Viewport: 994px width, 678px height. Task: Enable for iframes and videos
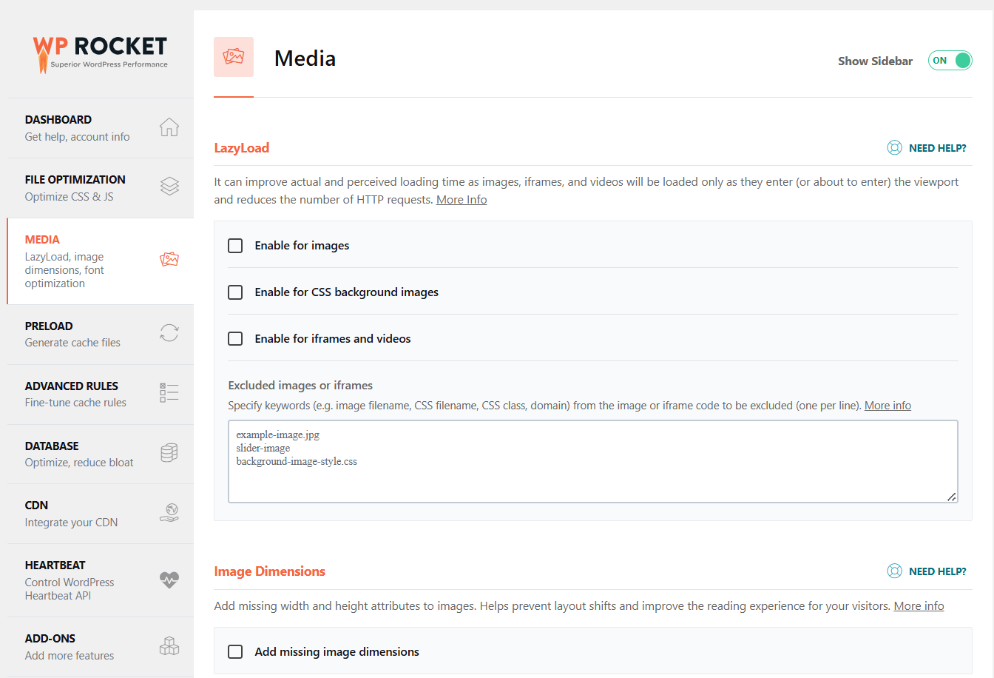click(x=235, y=338)
